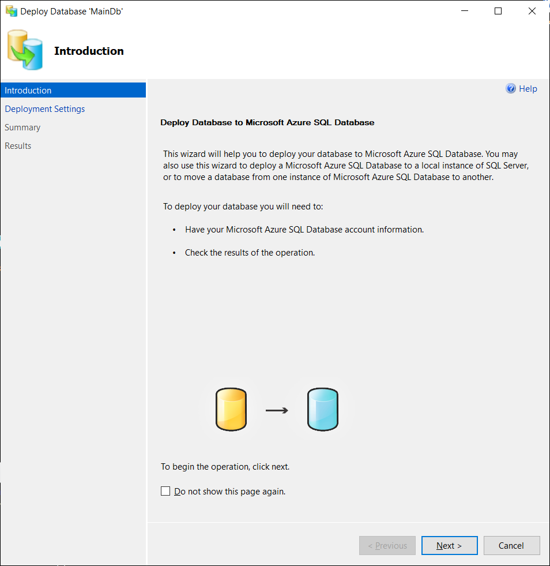Proceed with the Next button
The image size is (550, 566).
click(449, 545)
